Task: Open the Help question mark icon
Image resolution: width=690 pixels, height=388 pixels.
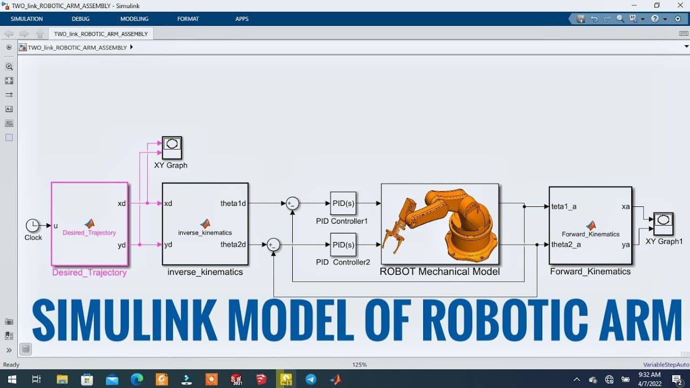Action: (x=654, y=19)
